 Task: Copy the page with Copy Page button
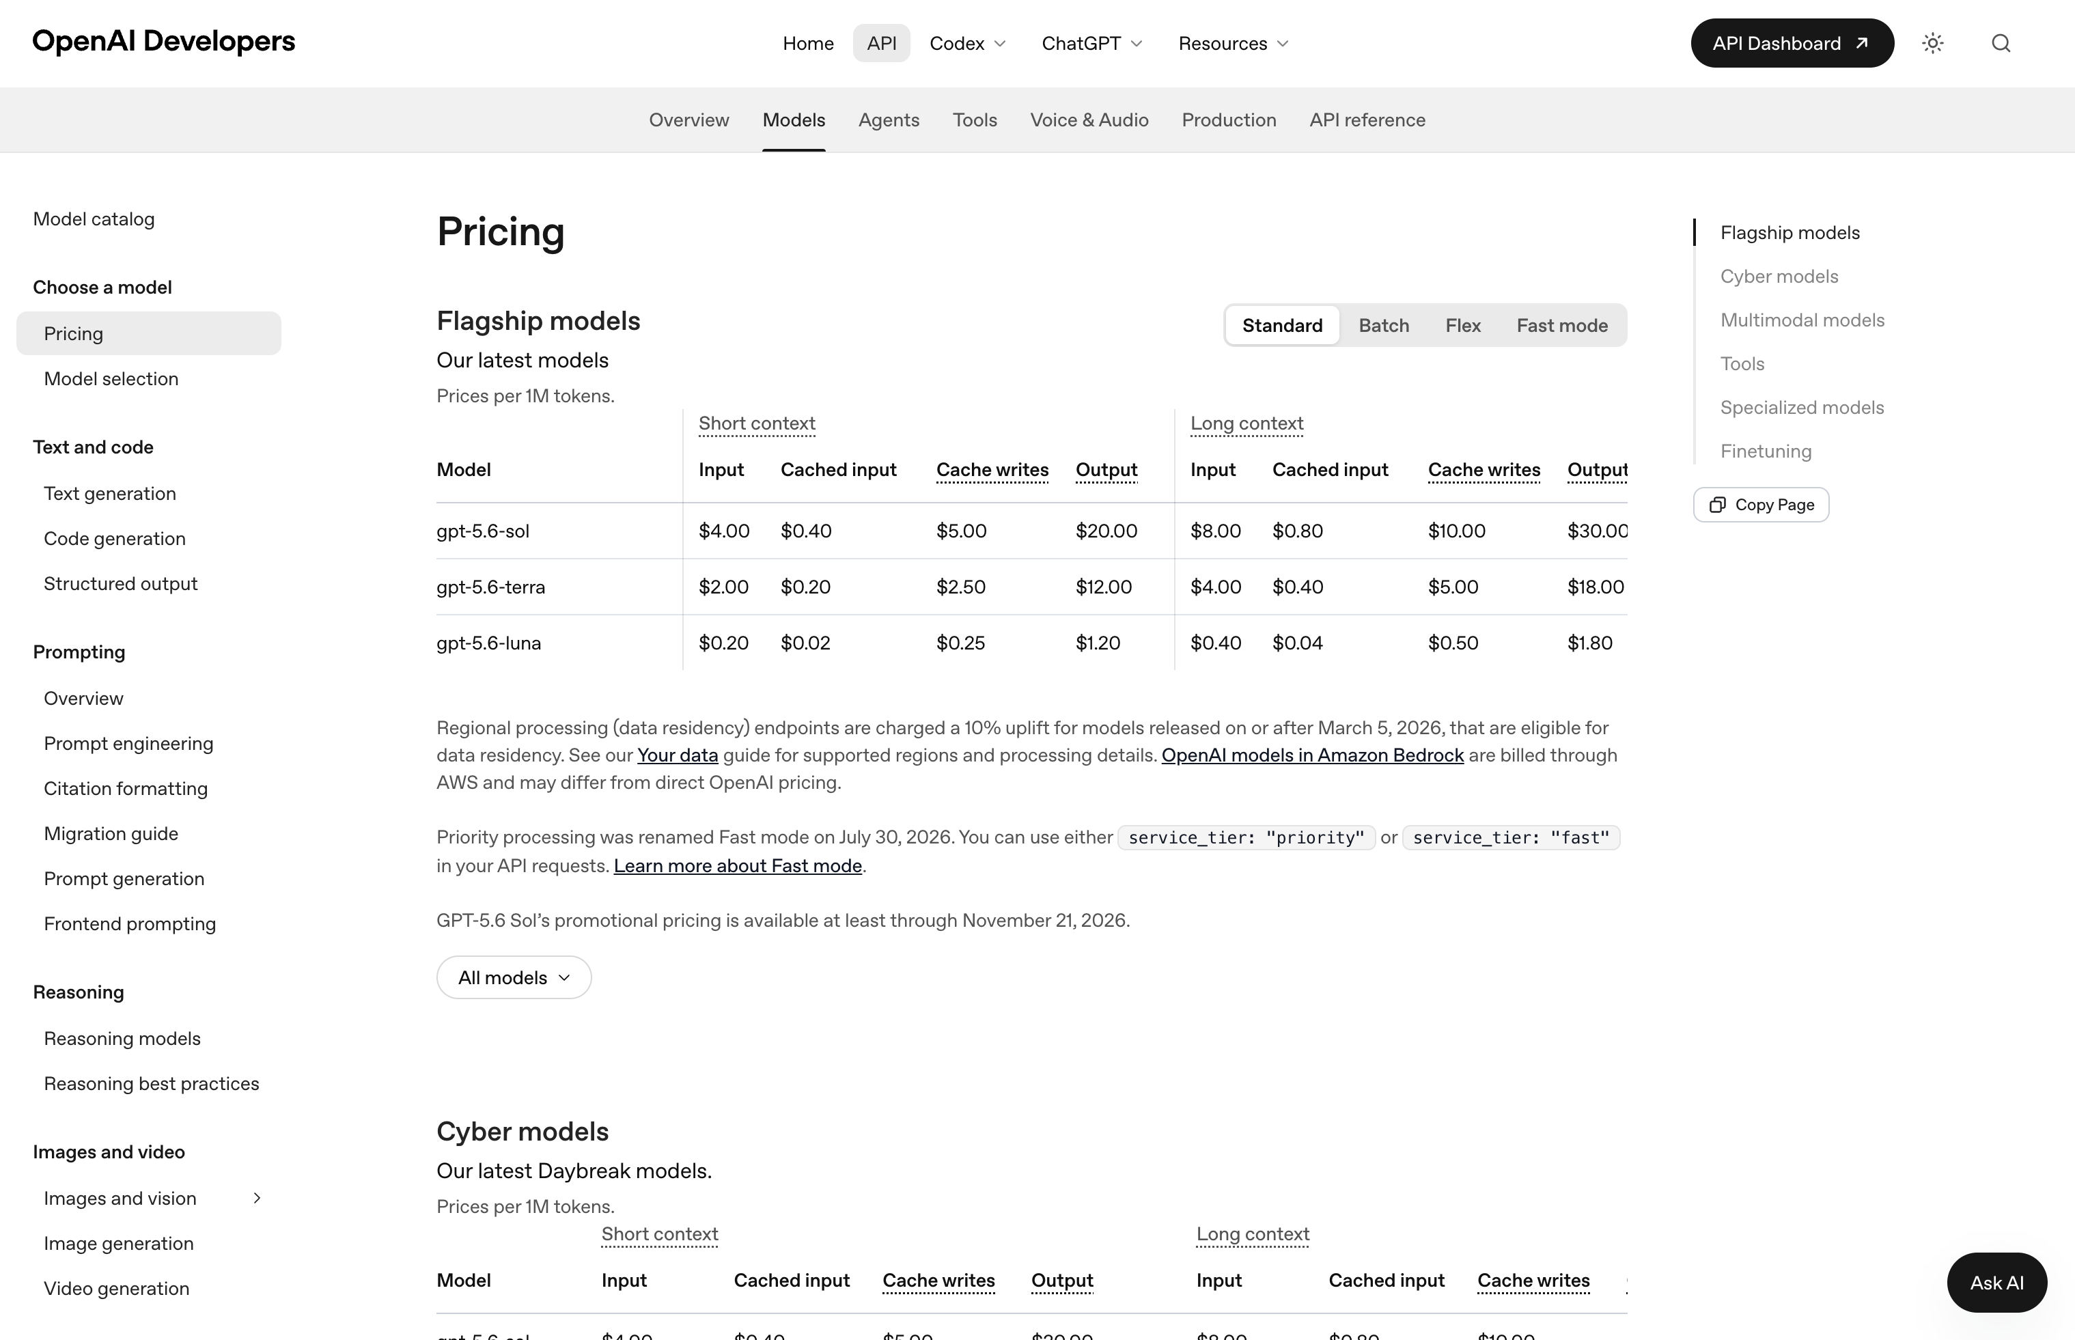click(x=1761, y=505)
